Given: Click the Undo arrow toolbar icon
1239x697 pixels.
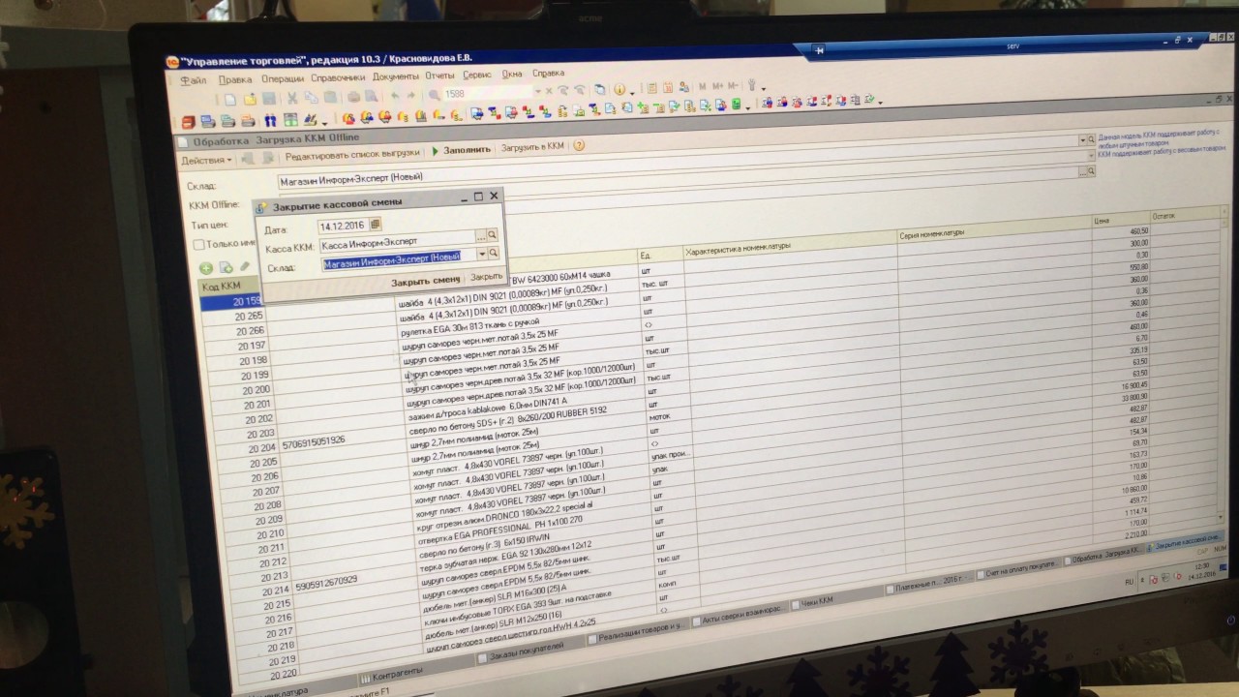Looking at the screenshot, I should [395, 96].
